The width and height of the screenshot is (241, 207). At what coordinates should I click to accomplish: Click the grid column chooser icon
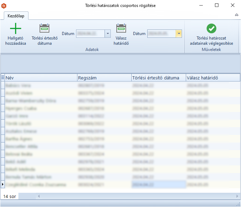click(3, 78)
